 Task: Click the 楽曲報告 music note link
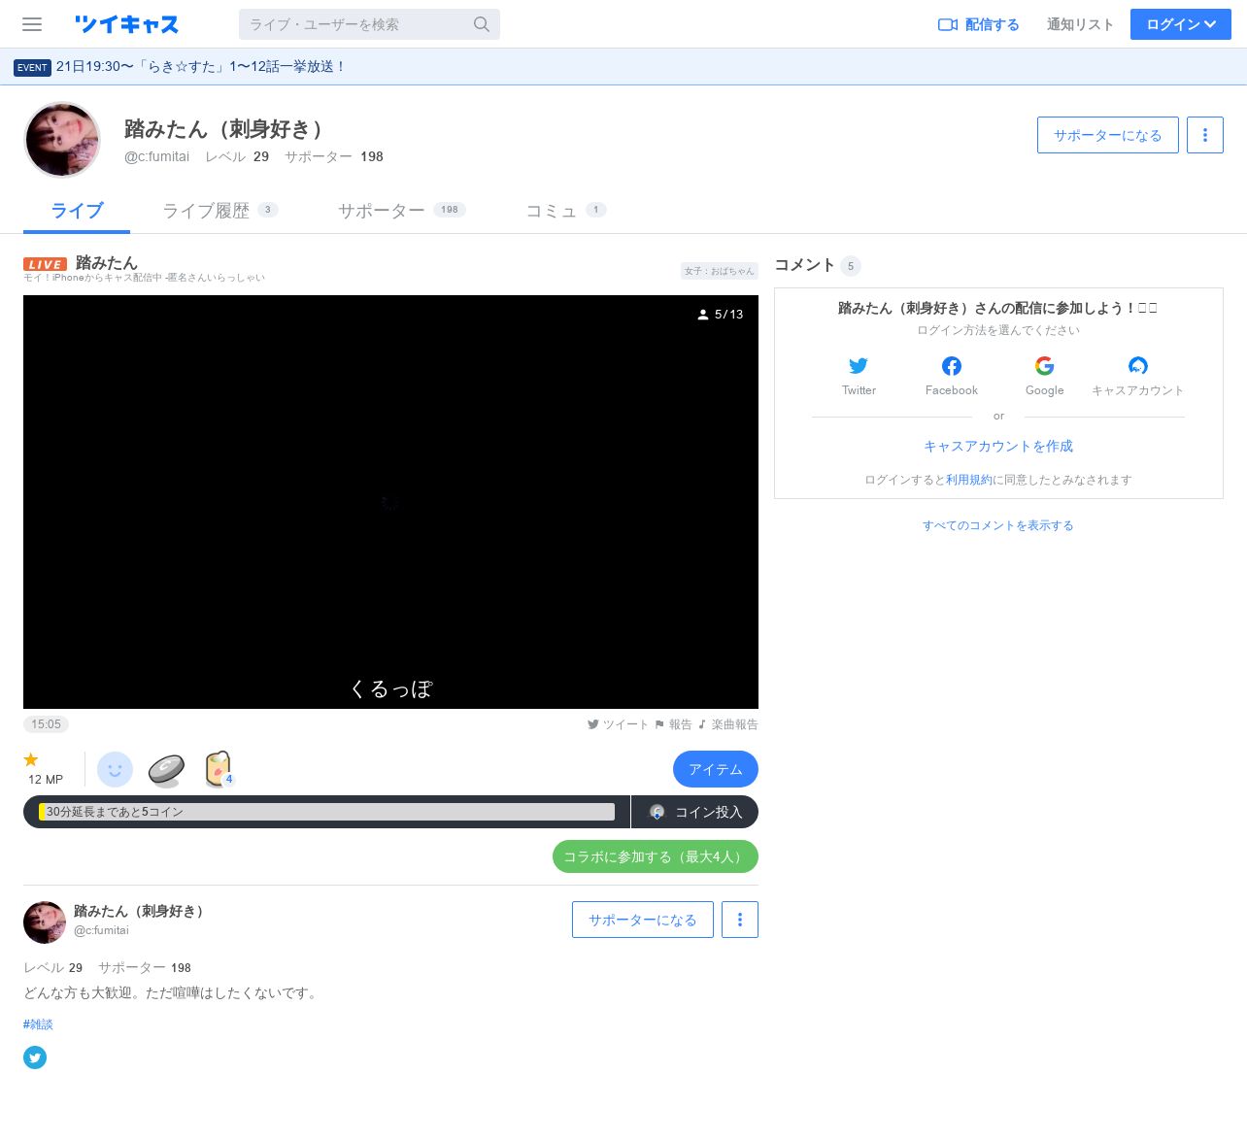point(728,724)
